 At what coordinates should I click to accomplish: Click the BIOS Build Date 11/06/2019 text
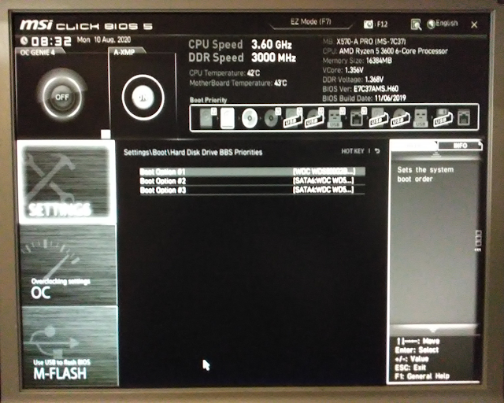tap(364, 98)
